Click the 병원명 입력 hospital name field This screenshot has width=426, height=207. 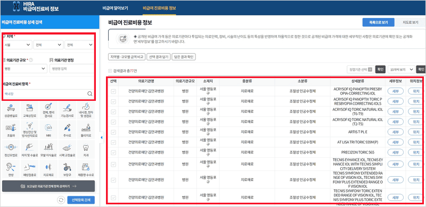(72, 69)
